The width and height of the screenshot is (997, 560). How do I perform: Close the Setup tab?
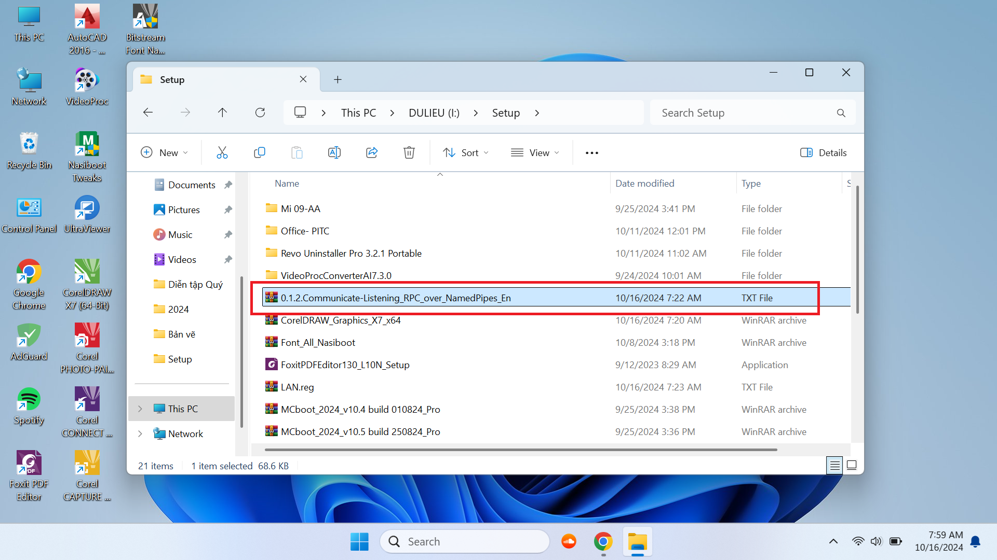click(303, 79)
